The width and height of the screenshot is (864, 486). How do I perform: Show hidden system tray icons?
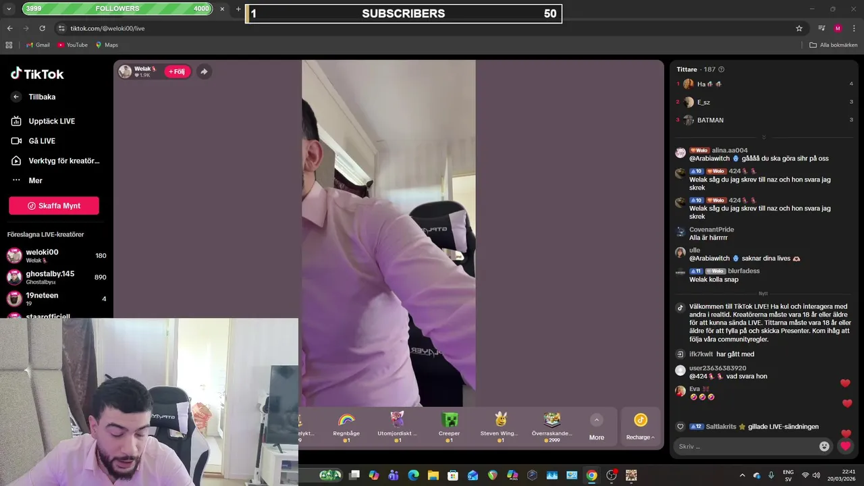(x=742, y=475)
